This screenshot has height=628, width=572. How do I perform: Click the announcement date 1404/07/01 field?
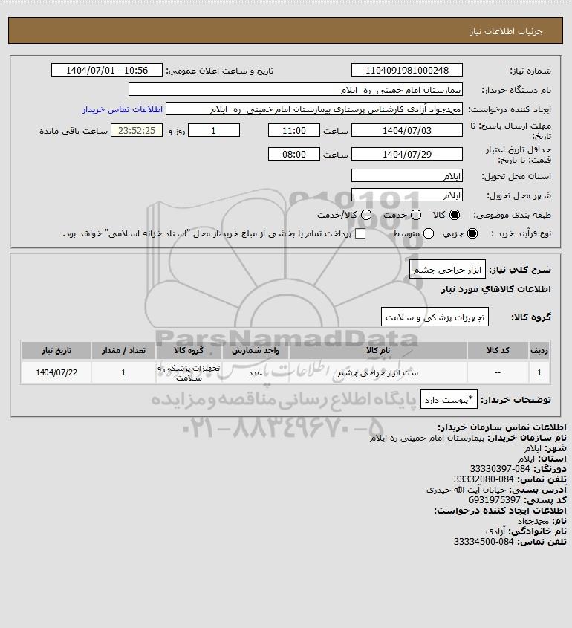point(107,70)
